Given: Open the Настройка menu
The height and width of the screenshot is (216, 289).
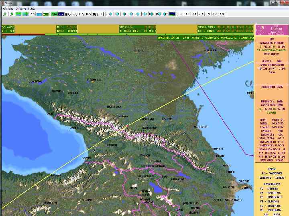Looking at the screenshot, I should (x=8, y=9).
